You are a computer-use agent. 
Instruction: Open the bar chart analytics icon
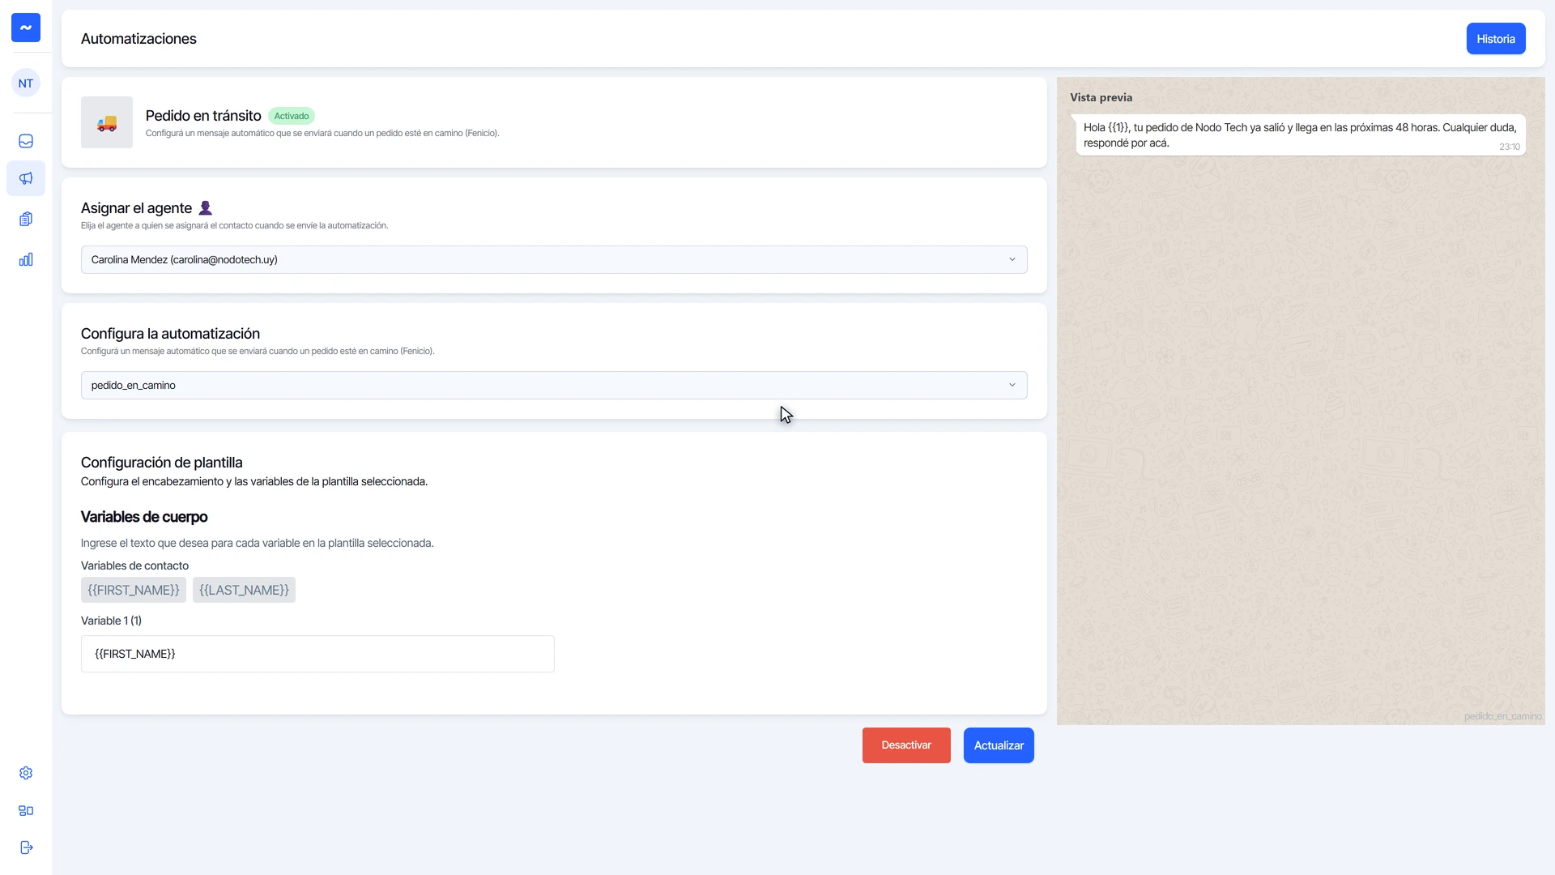[x=26, y=259]
